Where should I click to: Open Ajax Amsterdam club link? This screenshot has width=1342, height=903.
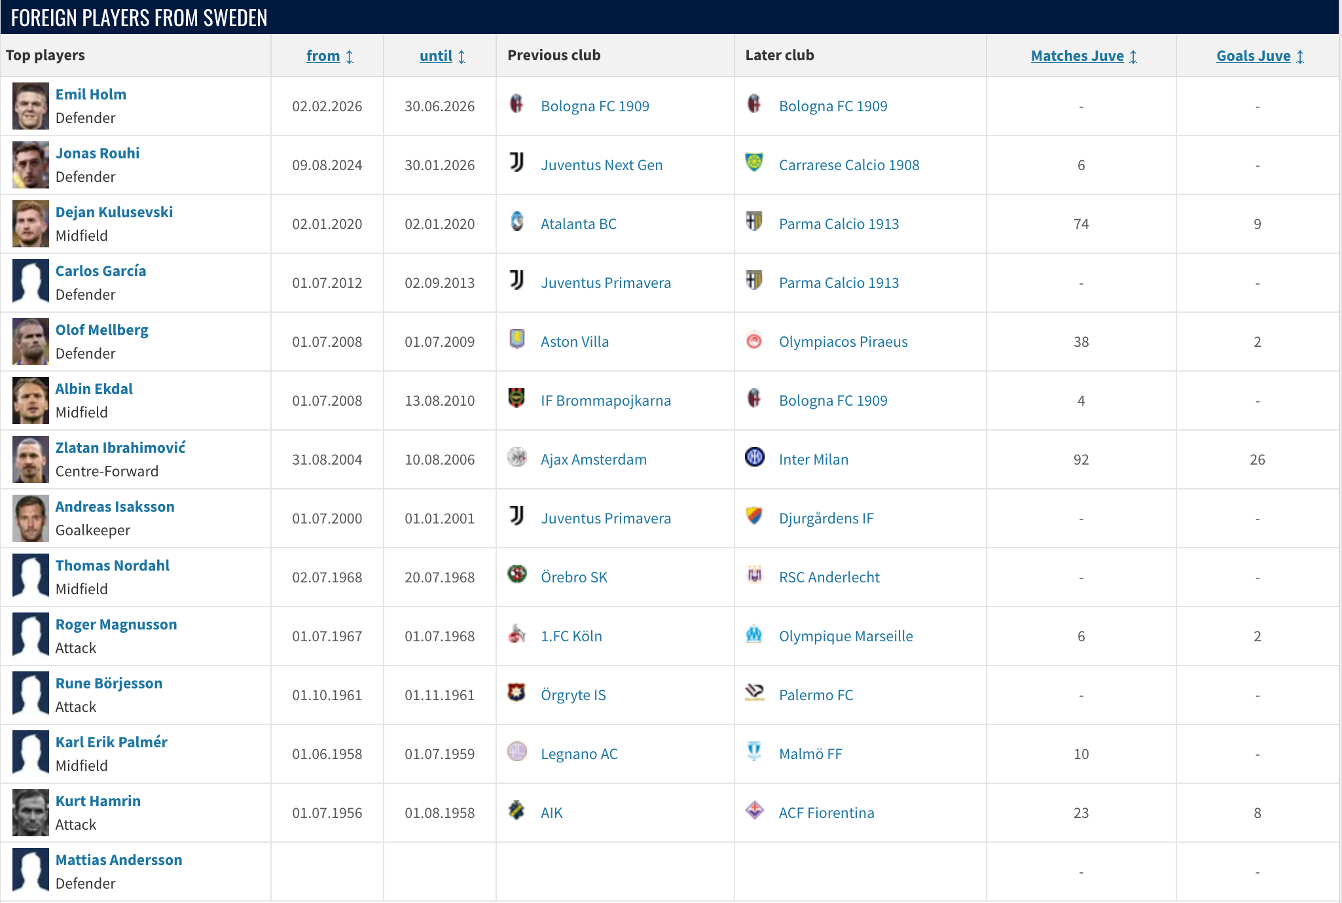tap(593, 459)
